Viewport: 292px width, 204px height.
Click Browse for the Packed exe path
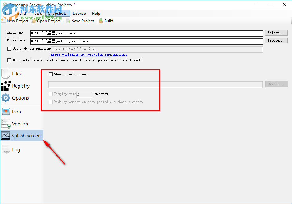276,40
